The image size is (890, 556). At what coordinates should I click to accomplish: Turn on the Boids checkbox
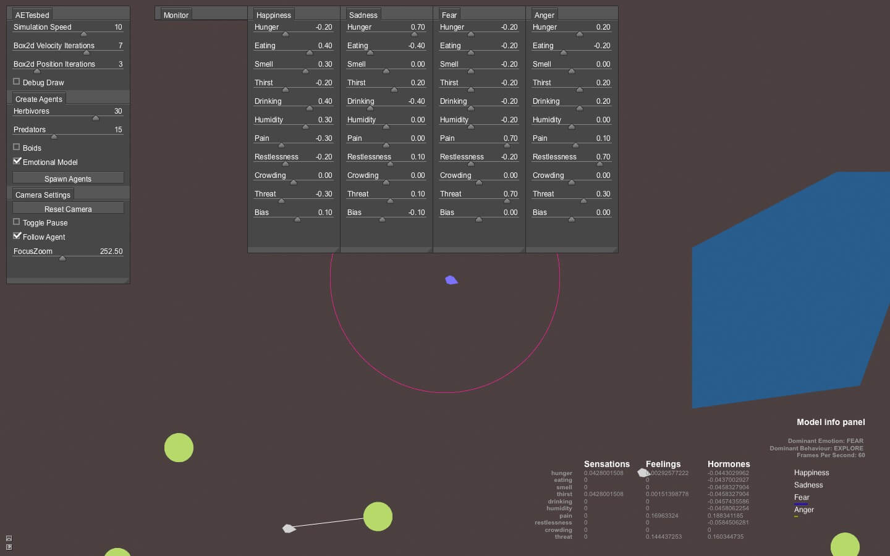(17, 147)
